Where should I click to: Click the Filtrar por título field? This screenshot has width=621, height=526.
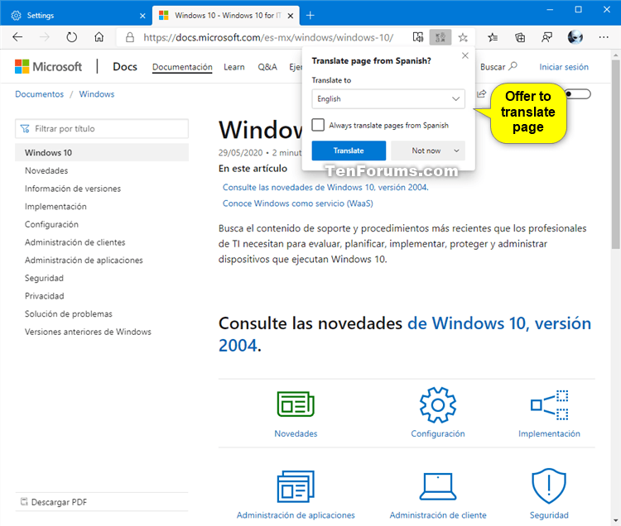102,128
